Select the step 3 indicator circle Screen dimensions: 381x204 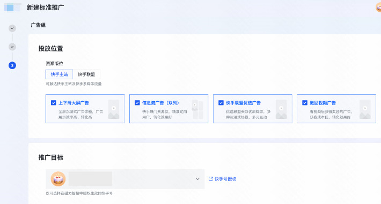click(x=12, y=65)
